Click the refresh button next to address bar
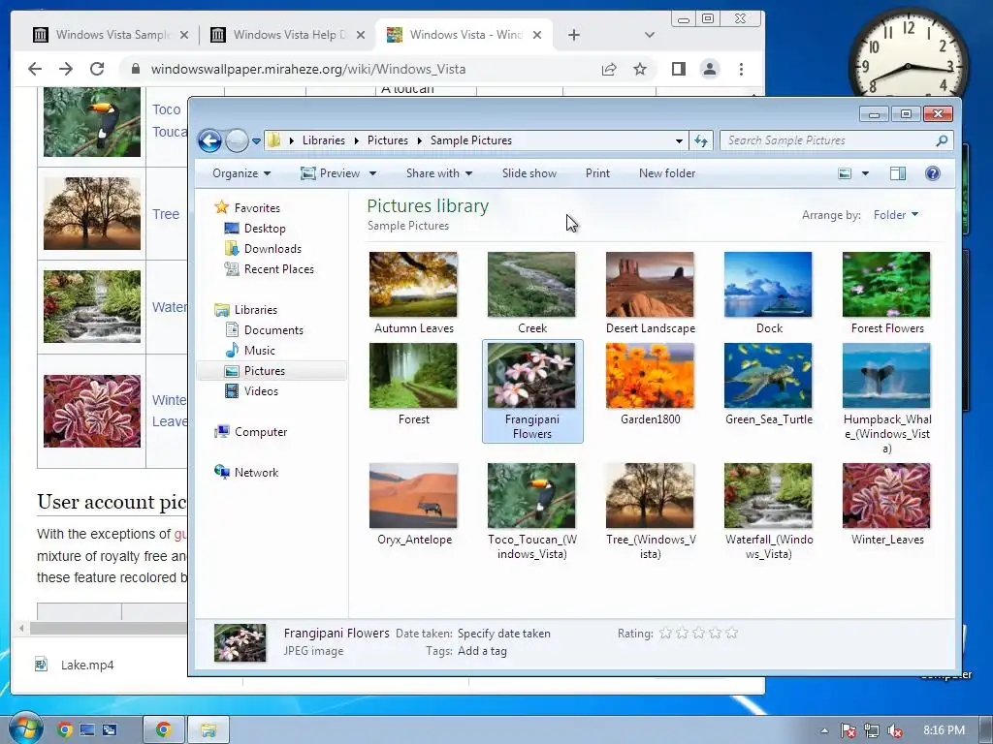Viewport: 993px width, 744px height. (x=701, y=140)
